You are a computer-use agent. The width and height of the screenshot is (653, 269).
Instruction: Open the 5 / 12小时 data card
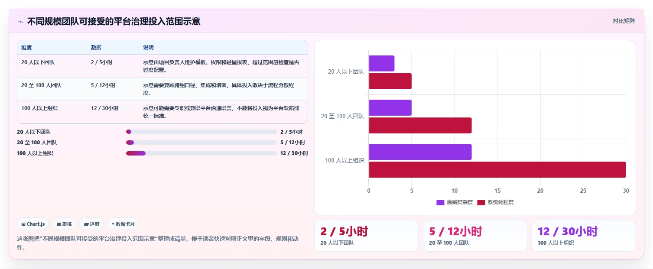point(475,236)
